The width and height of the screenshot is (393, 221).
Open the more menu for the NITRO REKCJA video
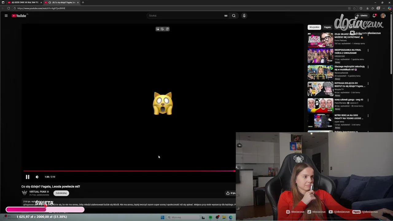[368, 116]
